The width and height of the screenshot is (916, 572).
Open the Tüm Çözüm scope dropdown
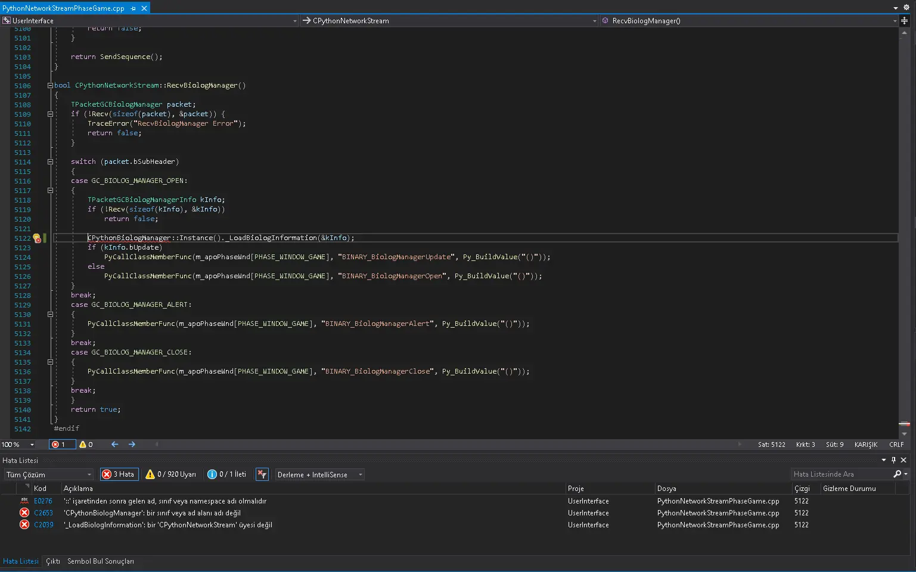[49, 475]
